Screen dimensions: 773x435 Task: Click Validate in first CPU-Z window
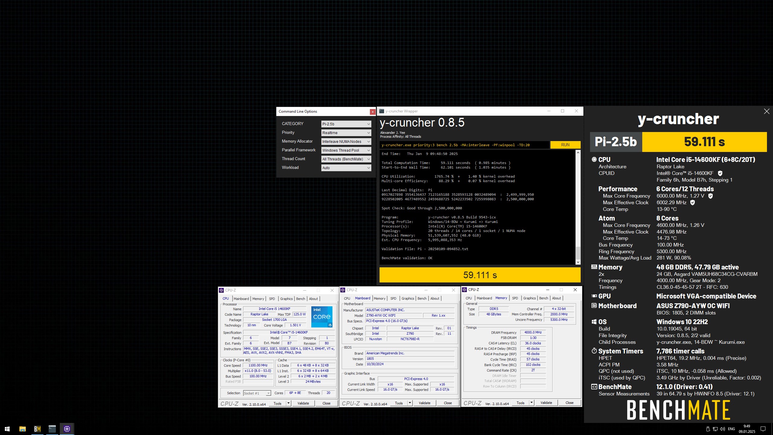(303, 403)
